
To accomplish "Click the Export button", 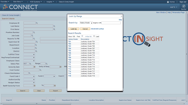I will (x=56, y=91).
